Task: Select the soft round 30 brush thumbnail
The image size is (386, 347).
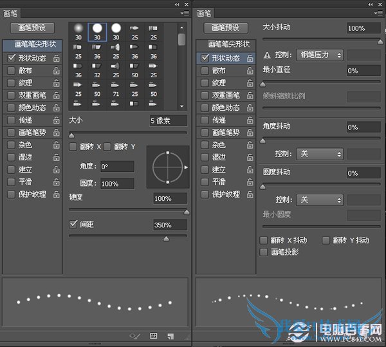Action: click(78, 32)
